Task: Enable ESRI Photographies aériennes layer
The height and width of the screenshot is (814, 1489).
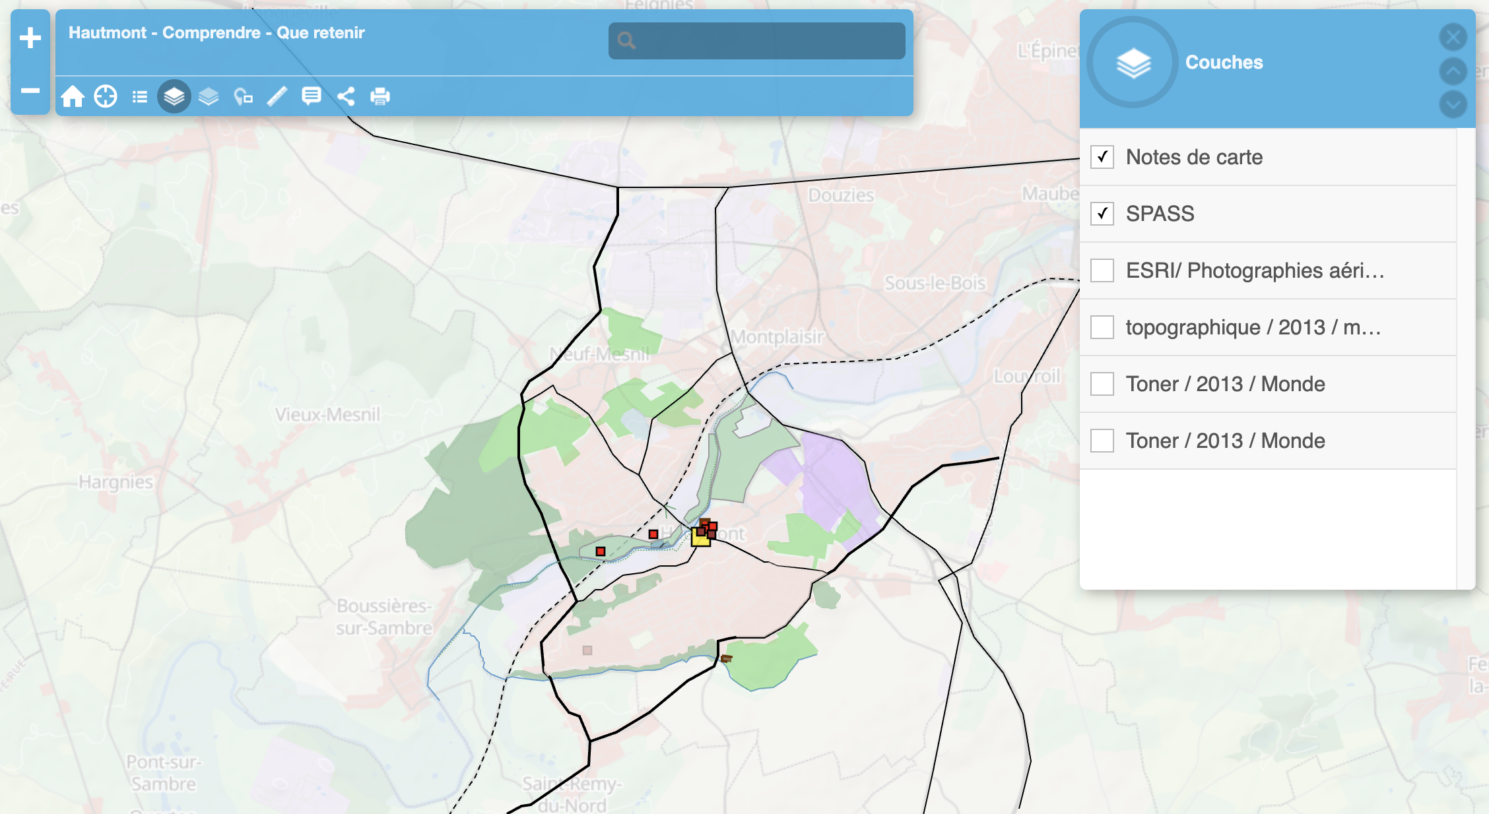Action: 1102,270
